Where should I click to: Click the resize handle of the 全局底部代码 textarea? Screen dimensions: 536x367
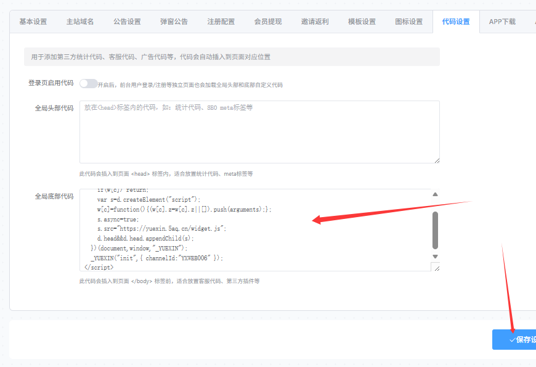[437, 268]
